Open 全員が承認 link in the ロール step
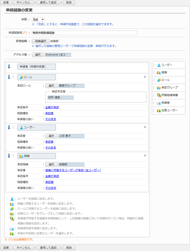 coord(52,107)
